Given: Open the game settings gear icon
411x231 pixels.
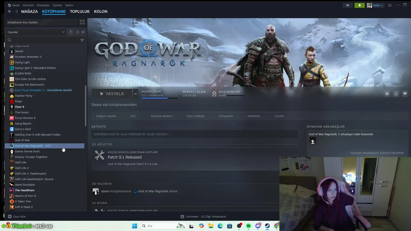Looking at the screenshot, I should pyautogui.click(x=387, y=94).
